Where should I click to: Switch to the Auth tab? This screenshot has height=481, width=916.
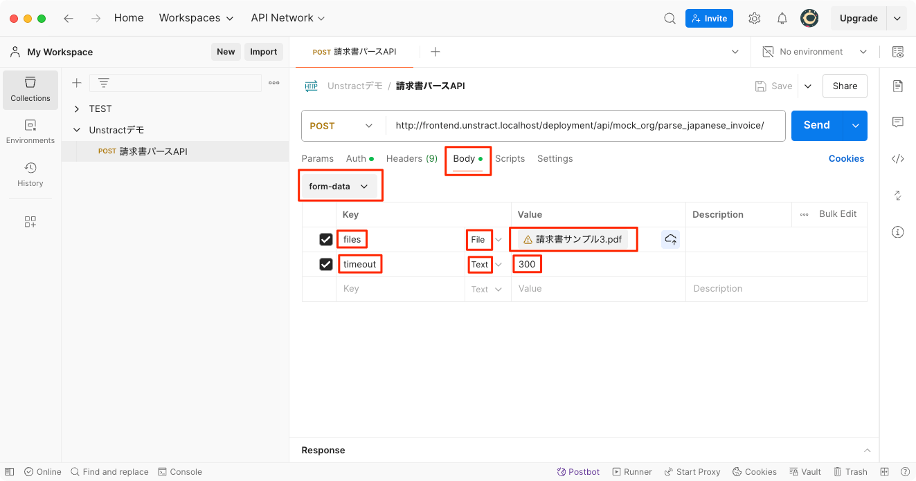click(359, 159)
